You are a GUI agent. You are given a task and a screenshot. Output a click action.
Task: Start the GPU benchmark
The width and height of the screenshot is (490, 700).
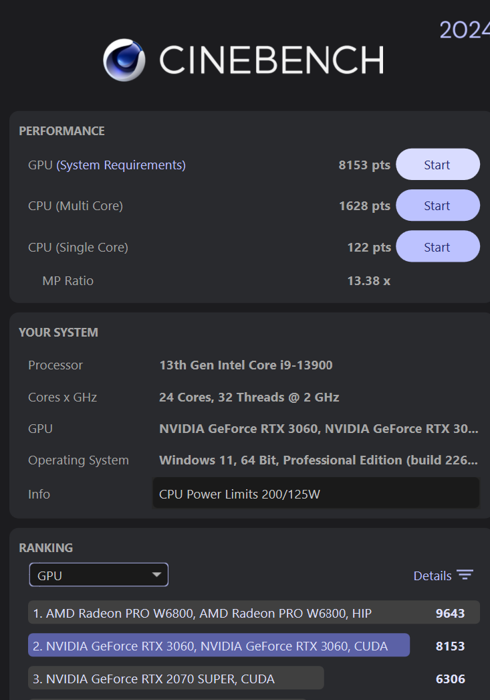[438, 164]
